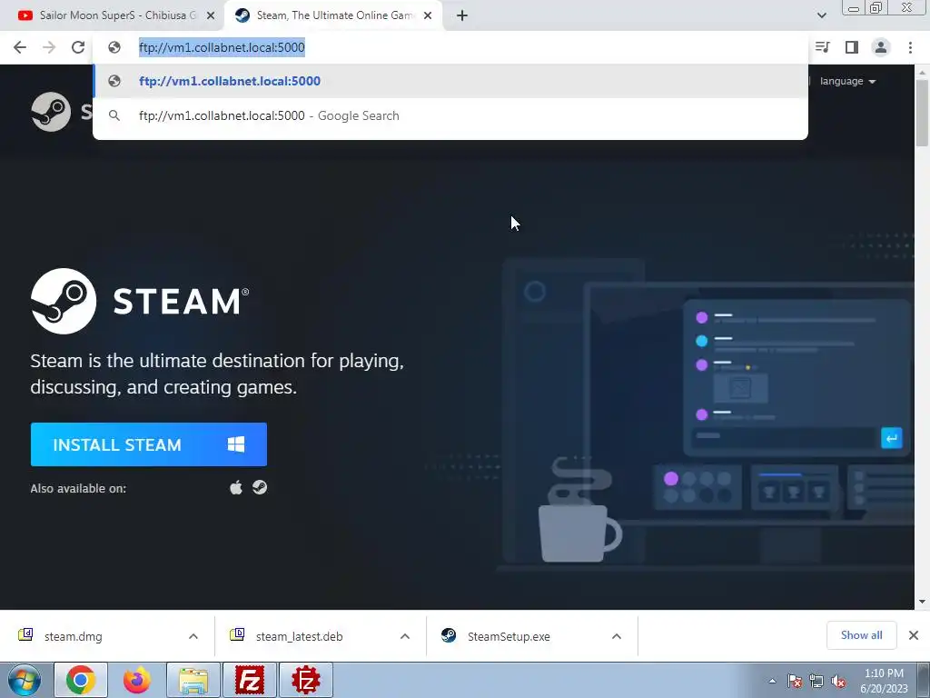Click the page vertical scrollbar thumb
This screenshot has height=698, width=930.
click(922, 113)
